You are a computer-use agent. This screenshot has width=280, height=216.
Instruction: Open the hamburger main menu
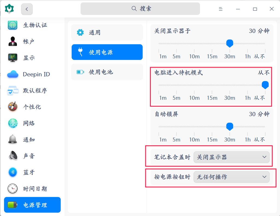[x=221, y=9]
